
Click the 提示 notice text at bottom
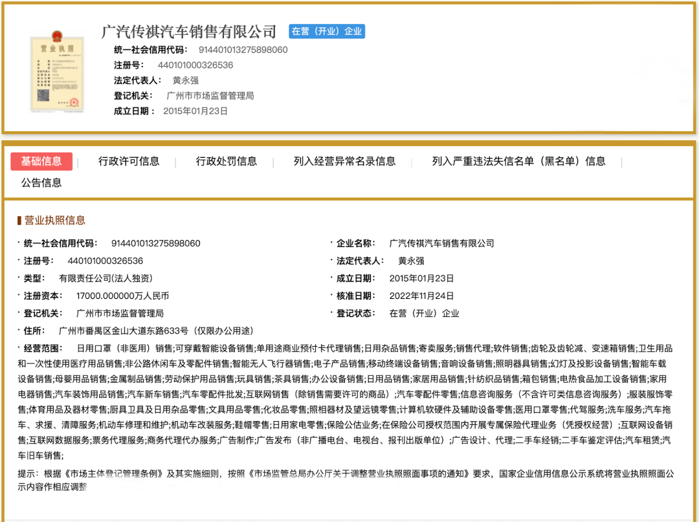click(x=346, y=480)
